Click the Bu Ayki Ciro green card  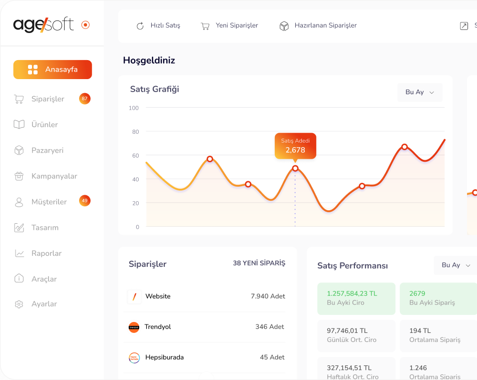point(356,298)
